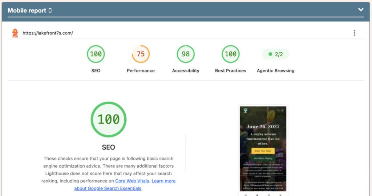372x196 pixels.
Task: Click the https://lakefront7s.com/ URL text
Action: (x=48, y=33)
